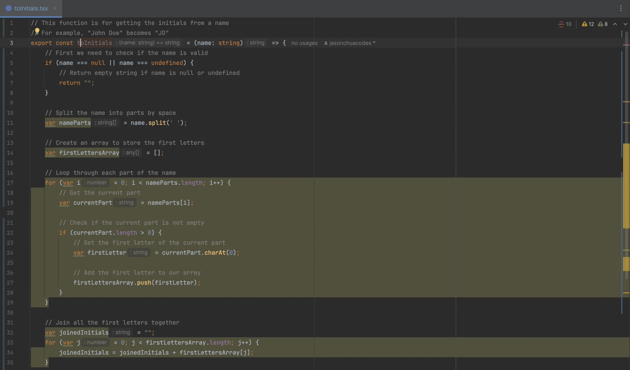Image resolution: width=630 pixels, height=370 pixels.
Task: Click the author hint "jasonchuacodes *"
Action: point(350,43)
